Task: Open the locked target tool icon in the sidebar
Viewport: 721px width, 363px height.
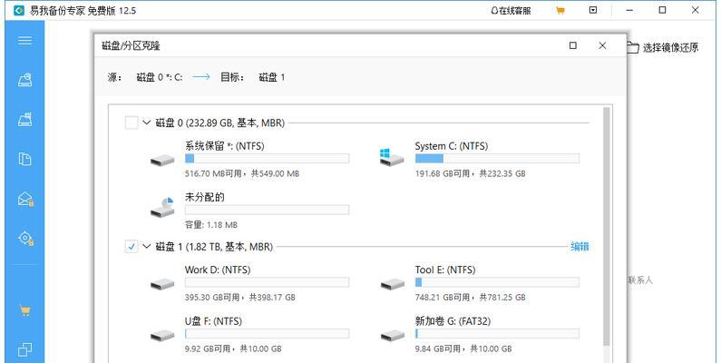Action: click(x=25, y=239)
